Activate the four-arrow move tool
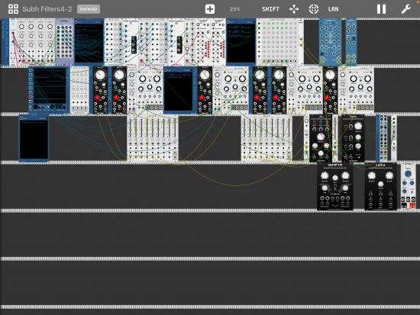Viewport: 420px width, 315px height. [294, 9]
